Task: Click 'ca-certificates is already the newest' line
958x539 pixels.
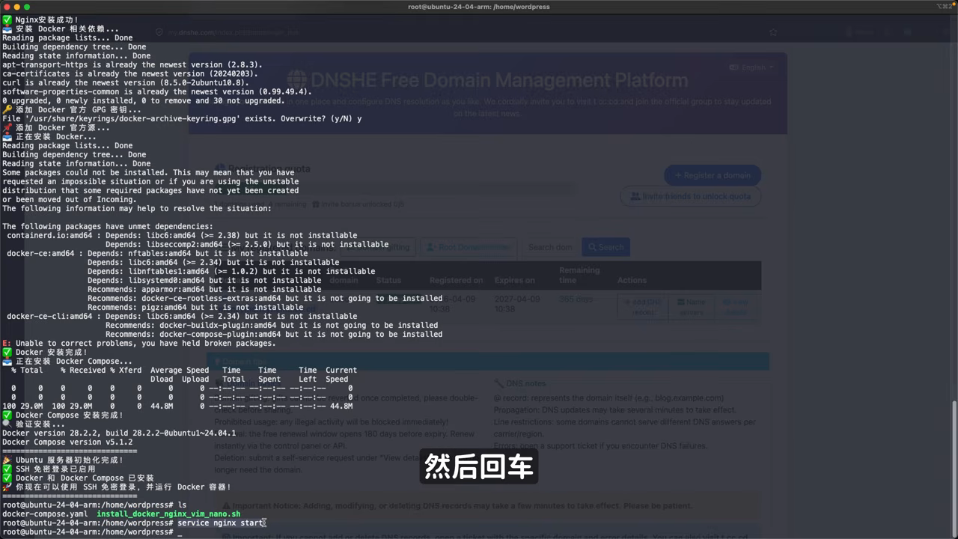Action: pos(130,73)
